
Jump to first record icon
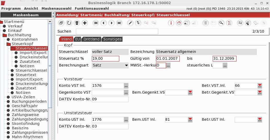tap(96, 23)
